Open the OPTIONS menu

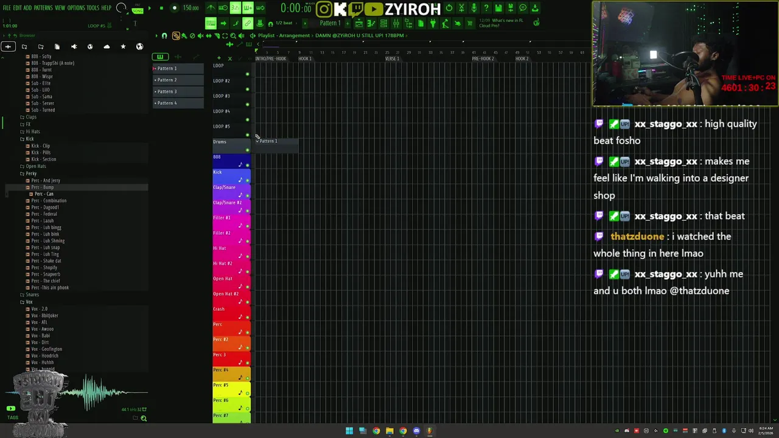click(76, 8)
